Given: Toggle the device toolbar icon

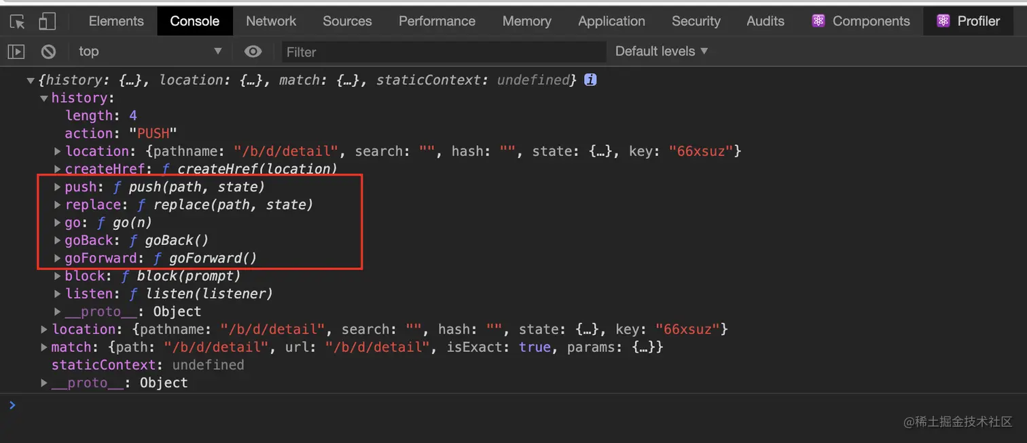Looking at the screenshot, I should (x=47, y=22).
